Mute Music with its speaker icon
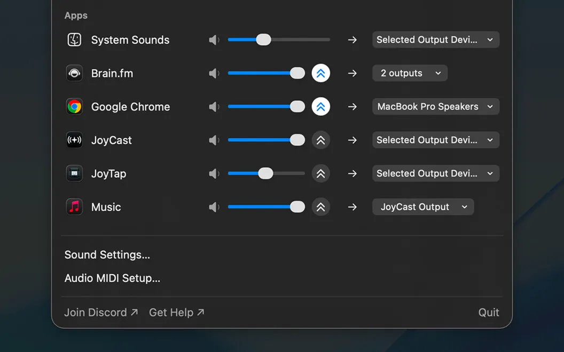 [x=214, y=207]
